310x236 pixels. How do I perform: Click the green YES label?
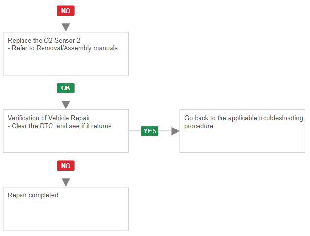click(150, 131)
